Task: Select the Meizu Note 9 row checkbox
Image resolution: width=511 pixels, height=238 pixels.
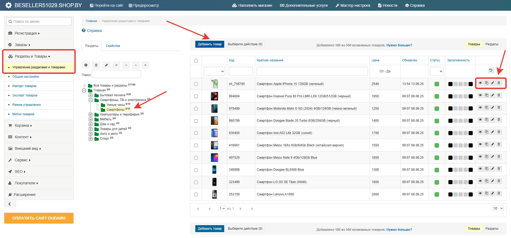Action: 196,158
